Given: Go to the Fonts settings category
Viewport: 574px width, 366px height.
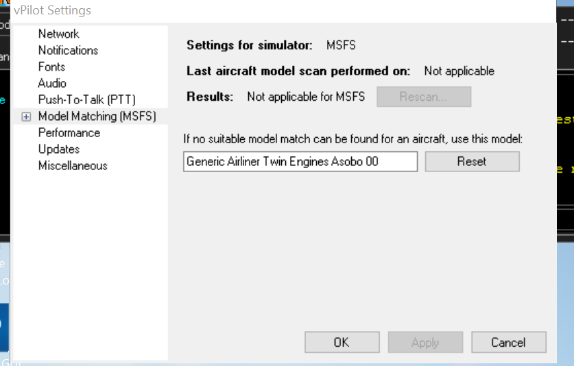Looking at the screenshot, I should 51,66.
